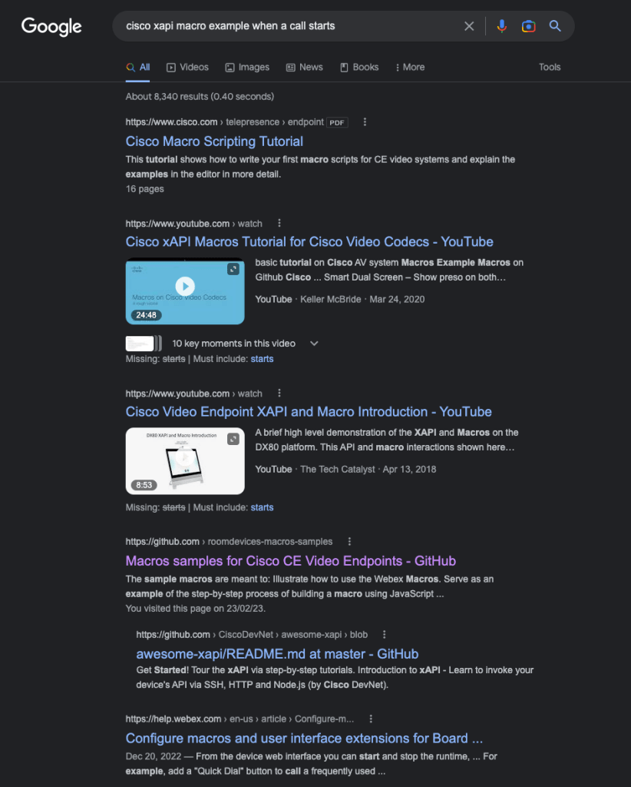Click inside the Google search input field
Screen dimensions: 631x787
291,26
